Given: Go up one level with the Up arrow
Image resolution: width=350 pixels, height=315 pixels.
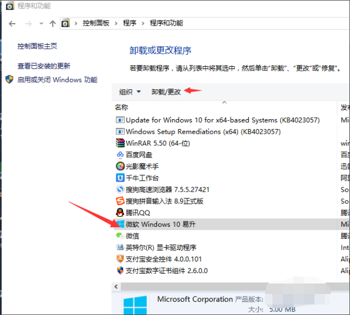Looking at the screenshot, I should pyautogui.click(x=53, y=23).
